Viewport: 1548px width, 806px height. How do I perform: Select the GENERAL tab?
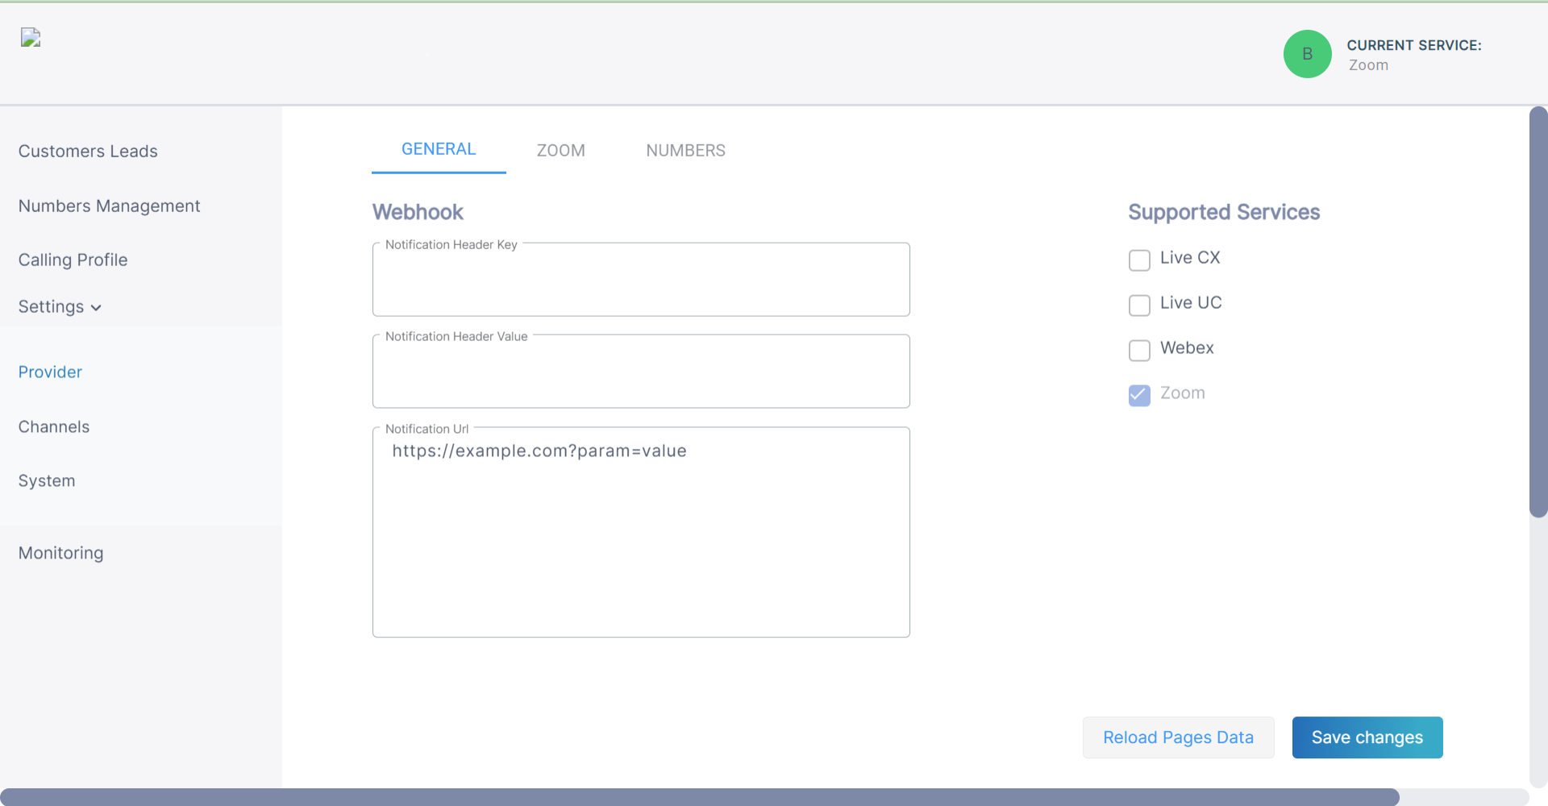click(439, 149)
